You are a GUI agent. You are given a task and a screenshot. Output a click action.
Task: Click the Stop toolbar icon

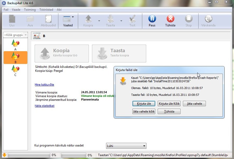[189, 19]
